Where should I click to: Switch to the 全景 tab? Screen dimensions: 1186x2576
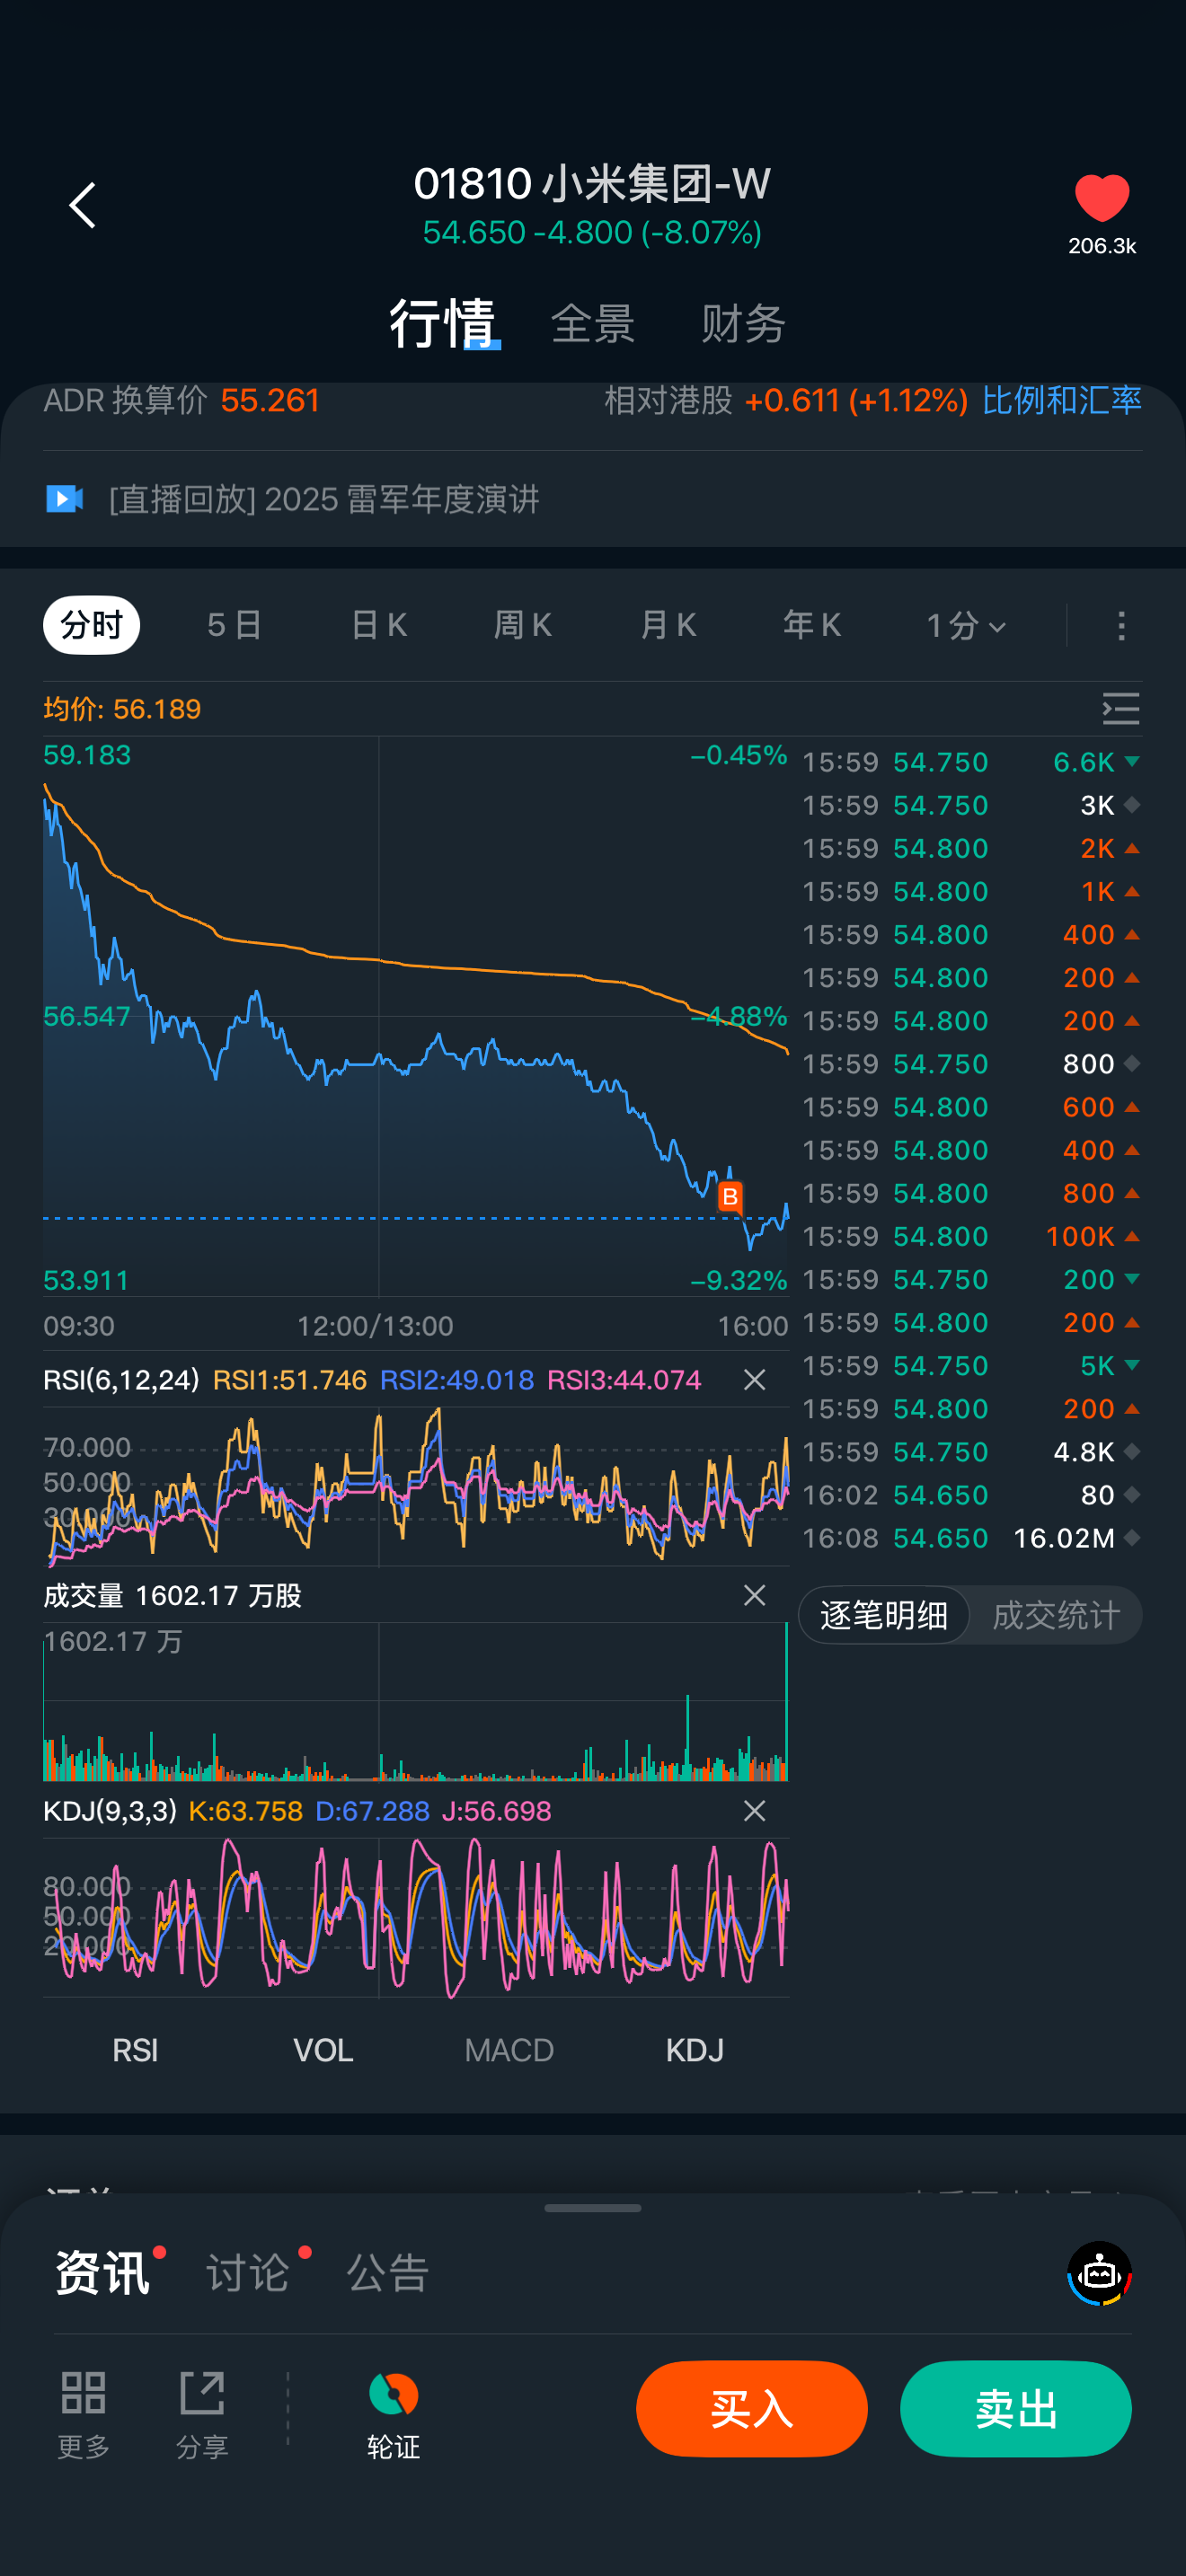[593, 324]
